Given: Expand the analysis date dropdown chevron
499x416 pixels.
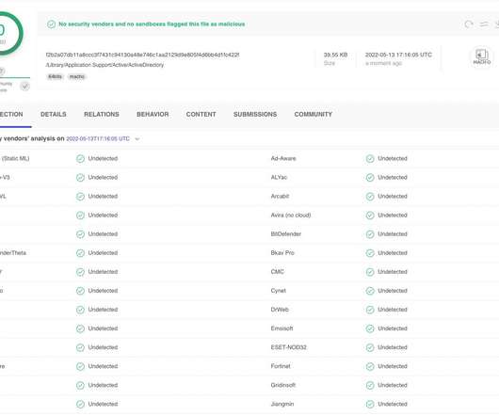Looking at the screenshot, I should (137, 139).
